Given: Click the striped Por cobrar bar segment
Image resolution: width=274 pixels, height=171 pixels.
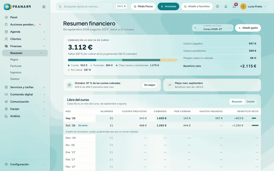Looking at the screenshot, I should (x=169, y=60).
